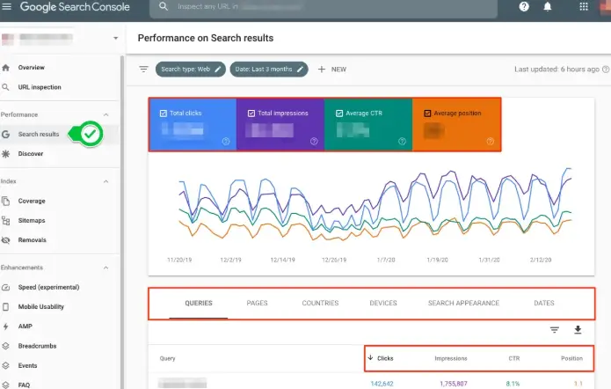611x389 pixels.
Task: Click the Discover asterisk icon
Action: coord(5,154)
